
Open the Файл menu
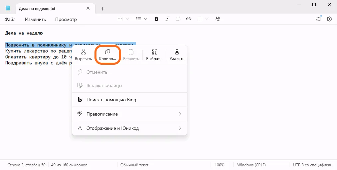pyautogui.click(x=10, y=19)
